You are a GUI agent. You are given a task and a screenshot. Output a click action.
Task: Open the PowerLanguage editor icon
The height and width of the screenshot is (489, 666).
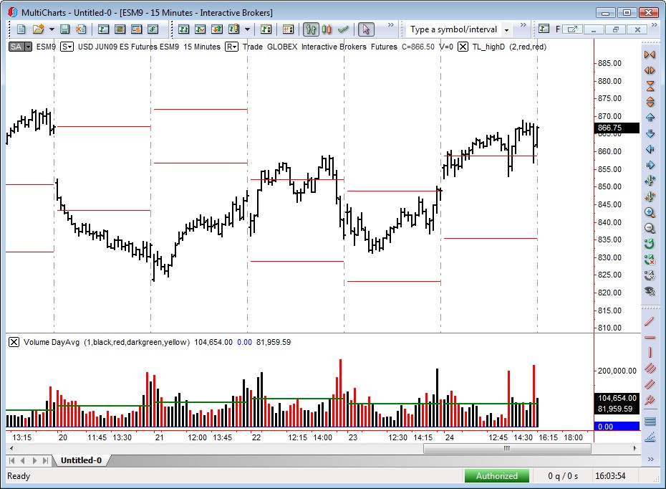pos(153,29)
